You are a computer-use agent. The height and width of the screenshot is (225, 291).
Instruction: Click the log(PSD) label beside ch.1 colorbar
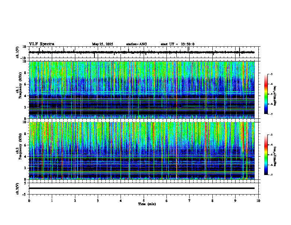pyautogui.click(x=275, y=96)
